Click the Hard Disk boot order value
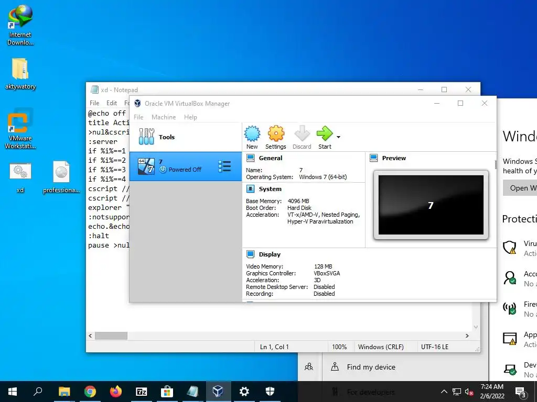This screenshot has height=402, width=537. click(299, 208)
